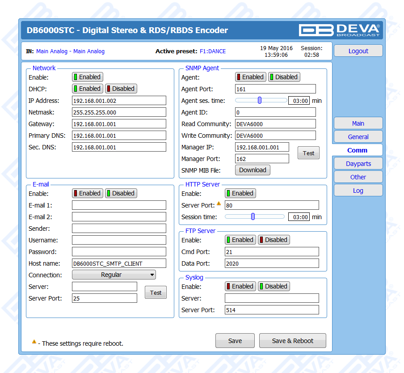The image size is (404, 373).
Task: Switch to the Dayparts tab
Action: (358, 164)
